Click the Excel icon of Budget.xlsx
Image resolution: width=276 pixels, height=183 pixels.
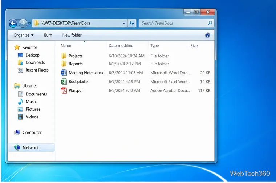click(64, 81)
